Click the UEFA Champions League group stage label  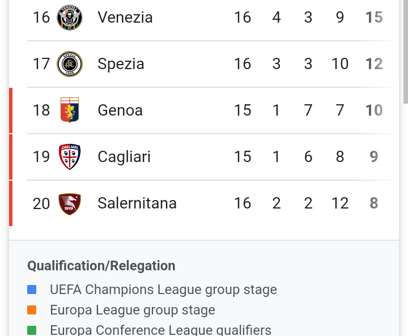(x=163, y=290)
